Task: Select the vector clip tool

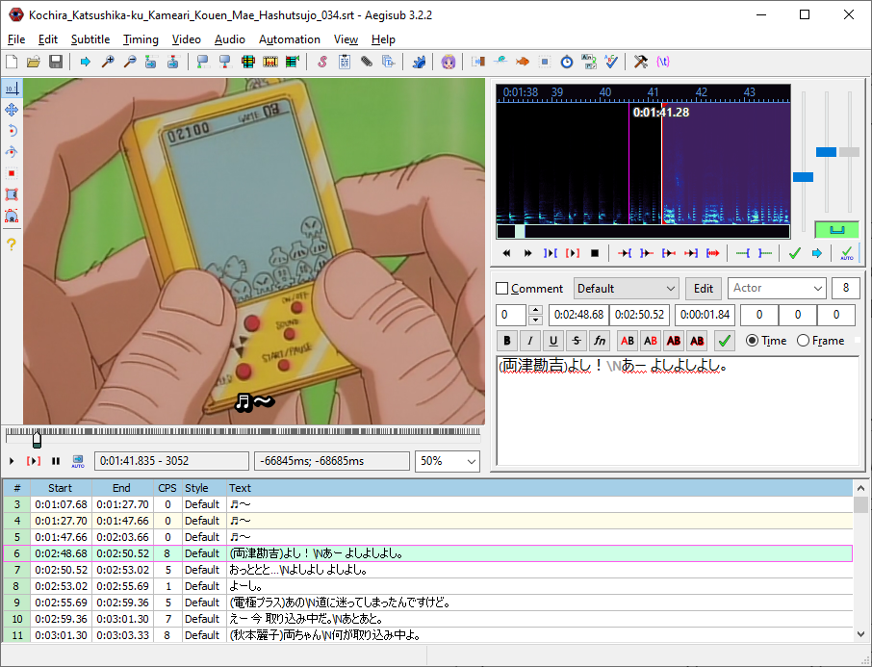Action: [12, 216]
